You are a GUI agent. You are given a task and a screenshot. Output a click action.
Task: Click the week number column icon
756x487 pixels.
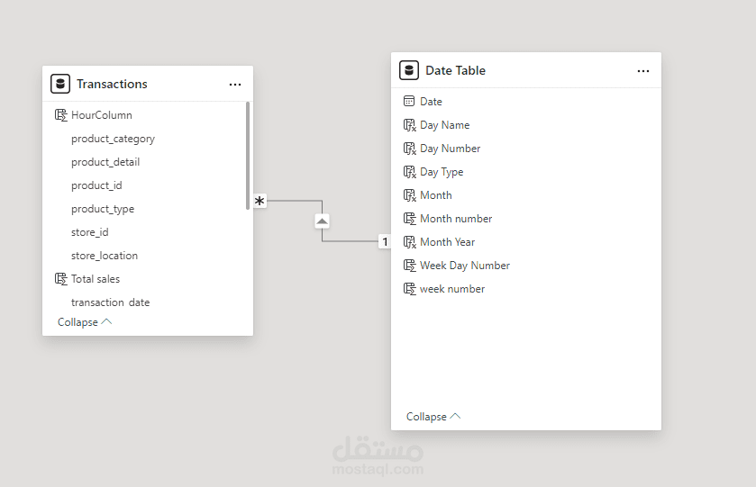(410, 289)
